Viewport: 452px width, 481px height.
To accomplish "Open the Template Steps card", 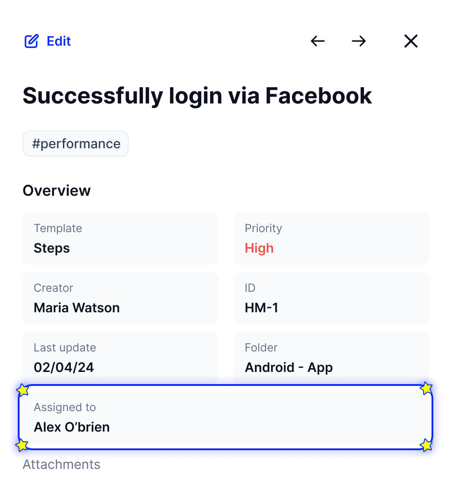I will pos(121,239).
